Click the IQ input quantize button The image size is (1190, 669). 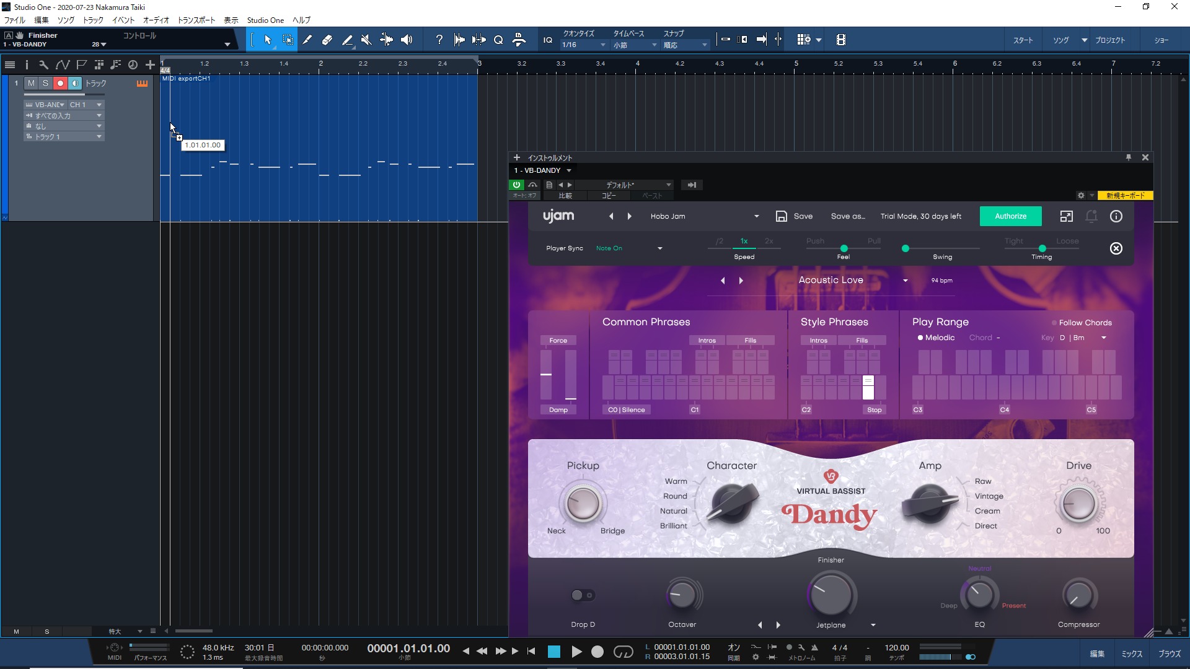(x=548, y=40)
